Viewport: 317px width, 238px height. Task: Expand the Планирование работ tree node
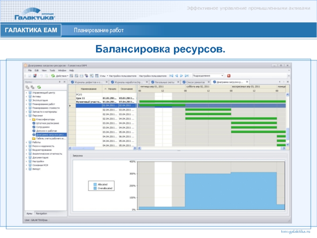[27, 104]
